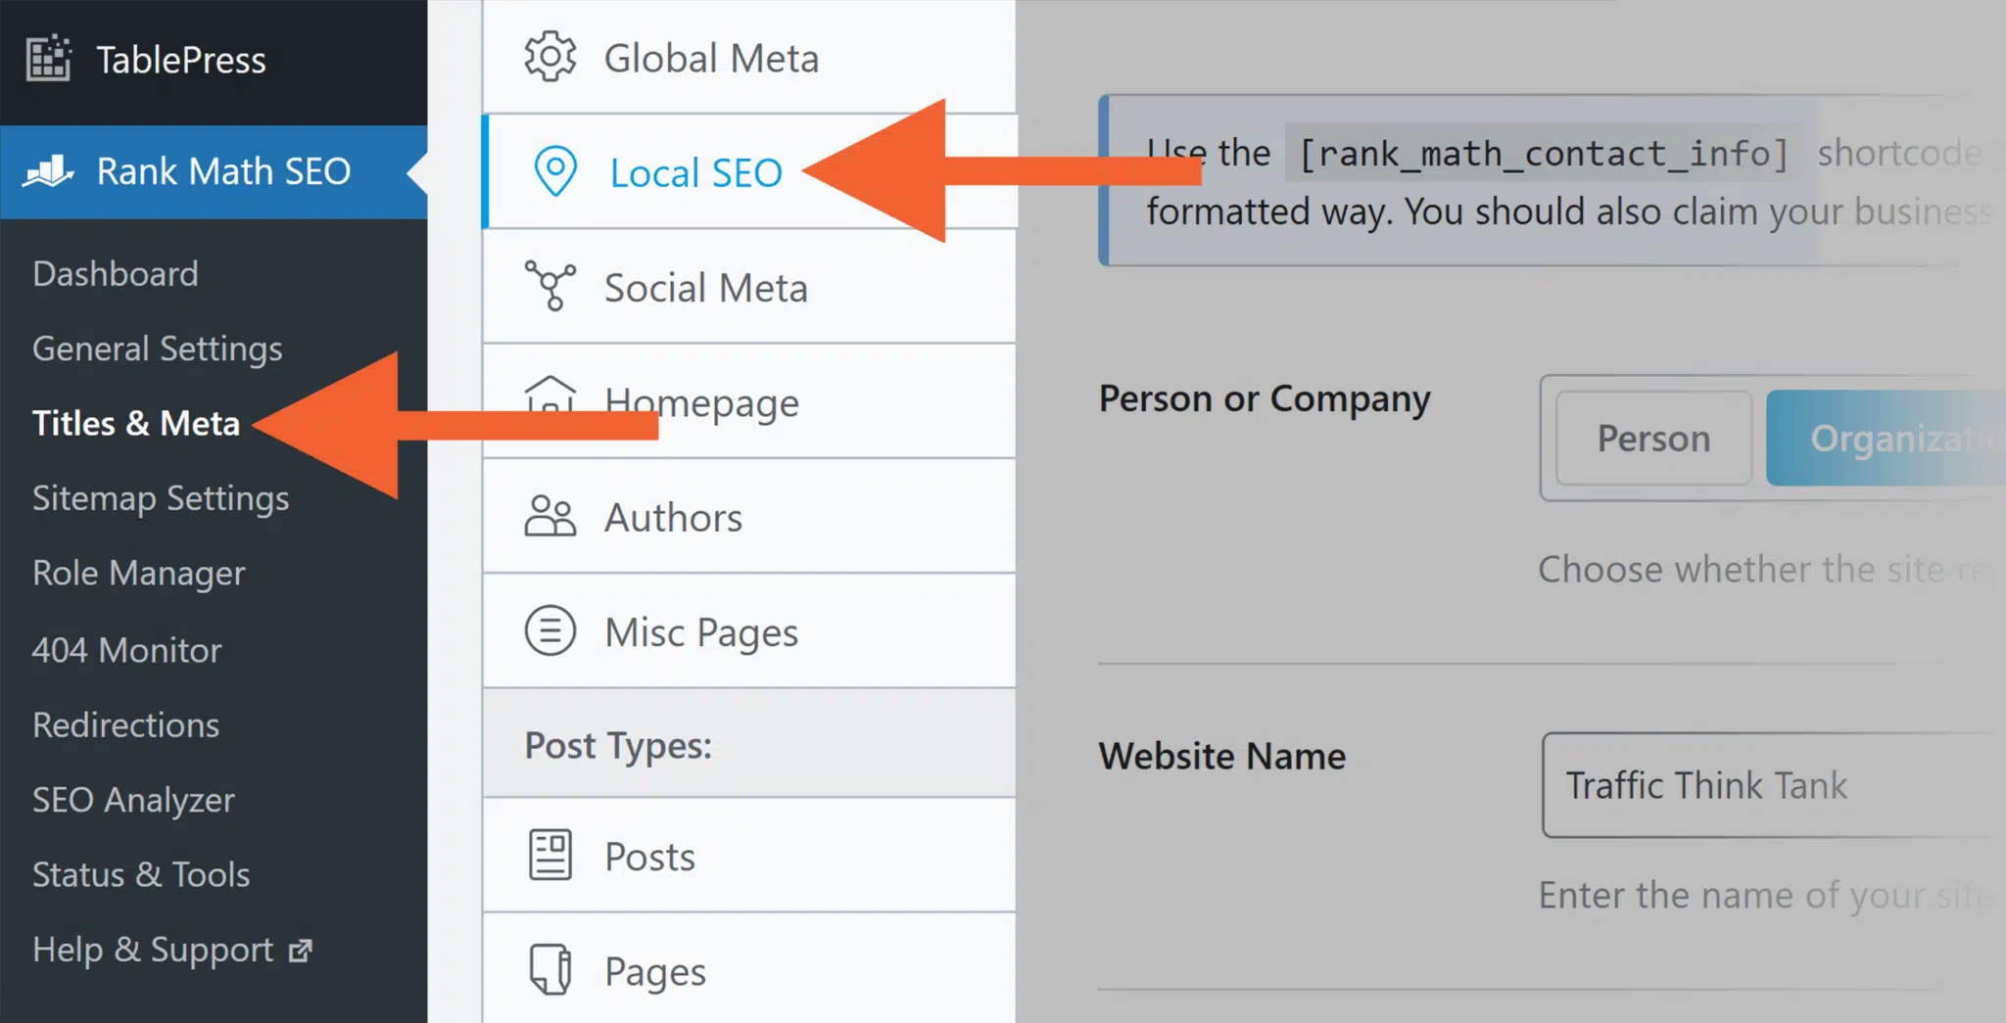Switch to the Pages tab
Image resolution: width=2006 pixels, height=1023 pixels.
(749, 969)
